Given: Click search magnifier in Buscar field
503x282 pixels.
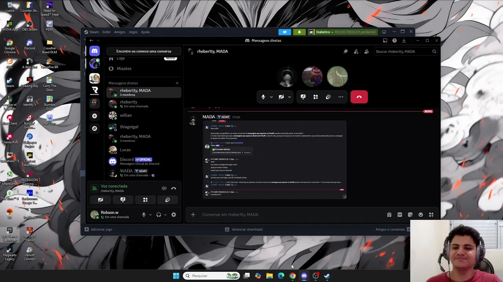Looking at the screenshot, I should click(434, 51).
